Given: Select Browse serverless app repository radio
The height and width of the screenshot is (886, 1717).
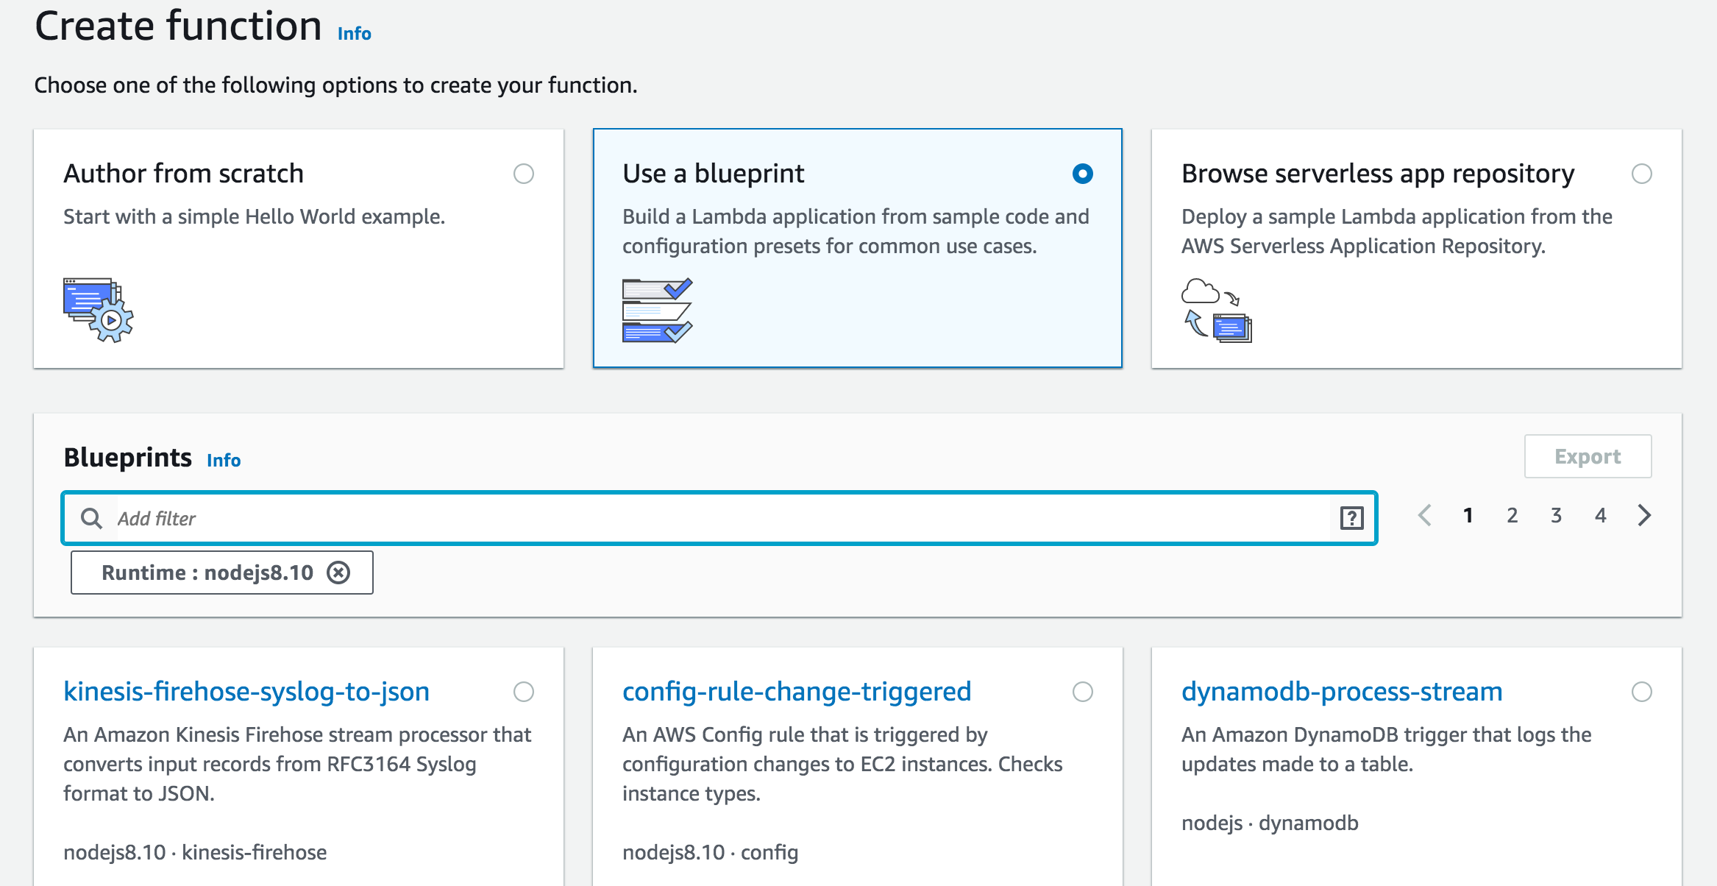Looking at the screenshot, I should 1642,174.
